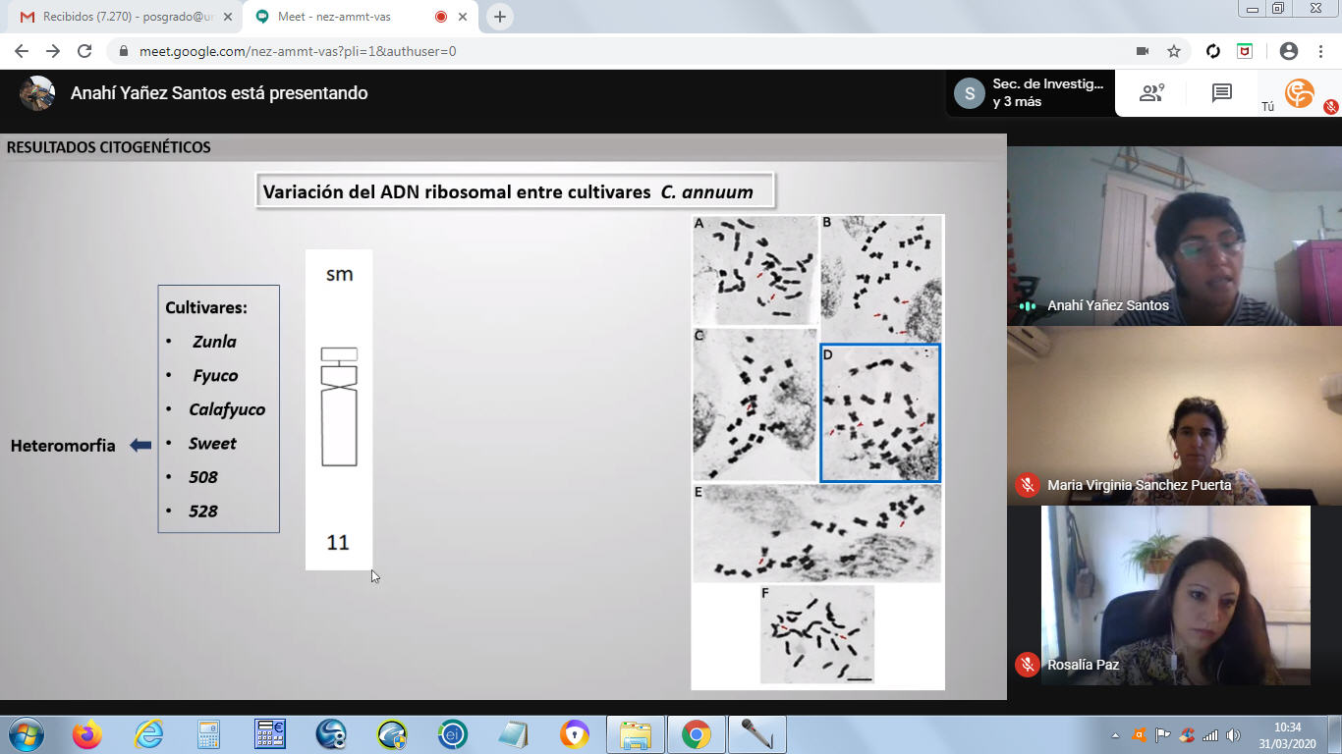Show hidden system tray icons arrow

pos(1115,734)
